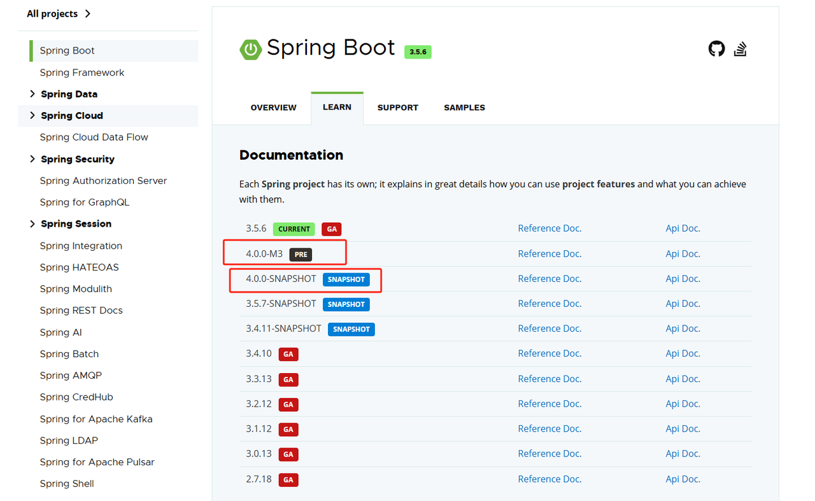Open Spring Integration project

pos(81,246)
